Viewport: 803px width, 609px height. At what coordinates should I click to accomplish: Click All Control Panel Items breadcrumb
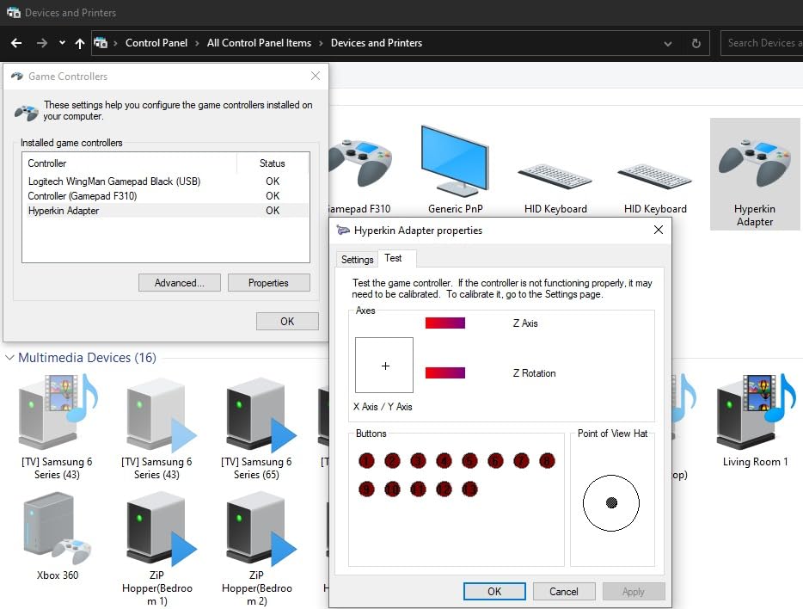tap(259, 43)
